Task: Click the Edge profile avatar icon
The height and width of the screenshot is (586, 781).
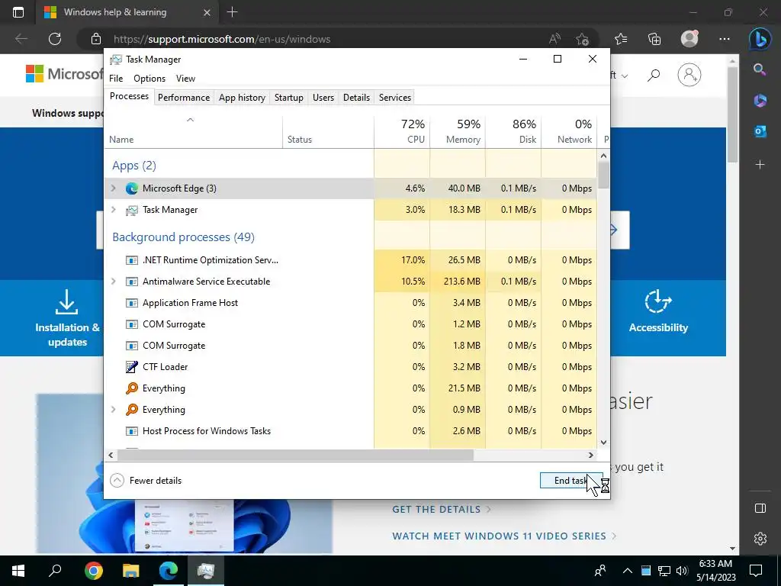Action: tap(689, 39)
